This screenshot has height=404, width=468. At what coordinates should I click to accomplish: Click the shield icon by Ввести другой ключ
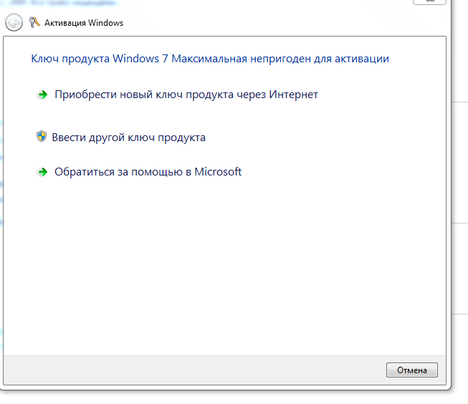point(42,137)
